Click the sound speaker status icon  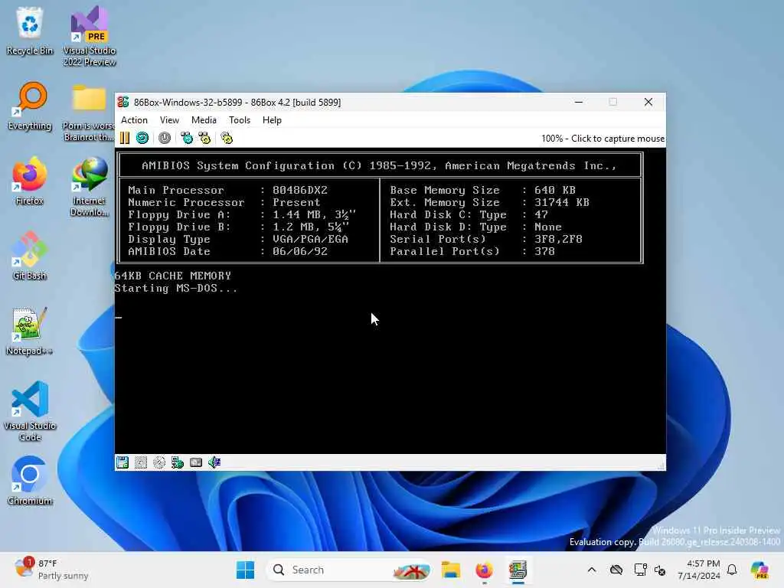tap(214, 462)
